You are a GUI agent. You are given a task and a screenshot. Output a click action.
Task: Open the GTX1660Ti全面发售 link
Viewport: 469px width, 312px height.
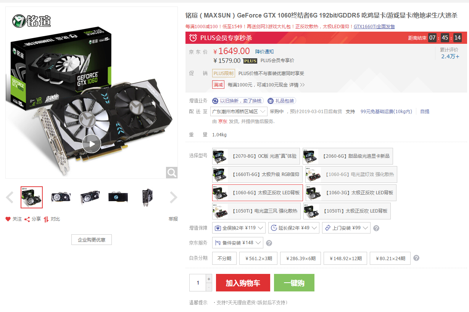pyautogui.click(x=374, y=27)
